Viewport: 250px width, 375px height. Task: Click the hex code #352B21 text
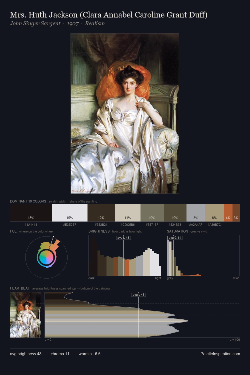(101, 225)
